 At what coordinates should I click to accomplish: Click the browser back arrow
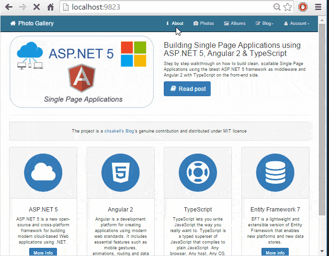(x=9, y=7)
